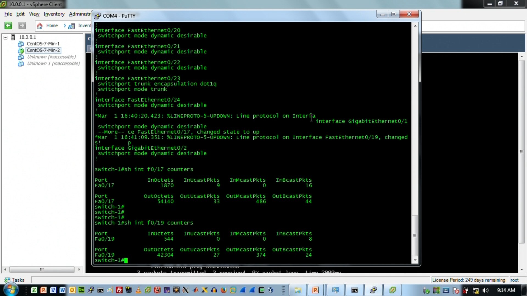Click the PuTTY scrollbar thumb

coord(415,236)
